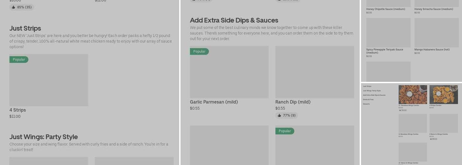Click the Ranch Dip (mild) item name
The image size is (462, 165).
click(x=293, y=102)
